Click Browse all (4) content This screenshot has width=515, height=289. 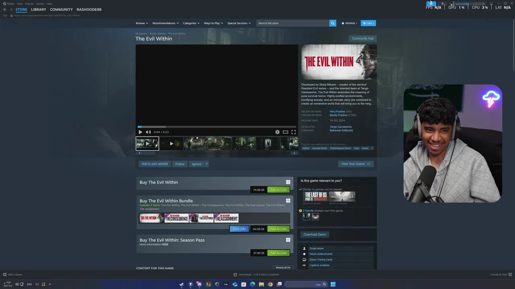point(283,267)
